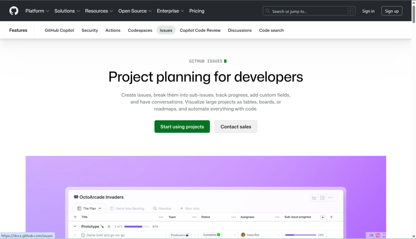
Task: Switch to the Discussions tab
Action: (x=240, y=30)
